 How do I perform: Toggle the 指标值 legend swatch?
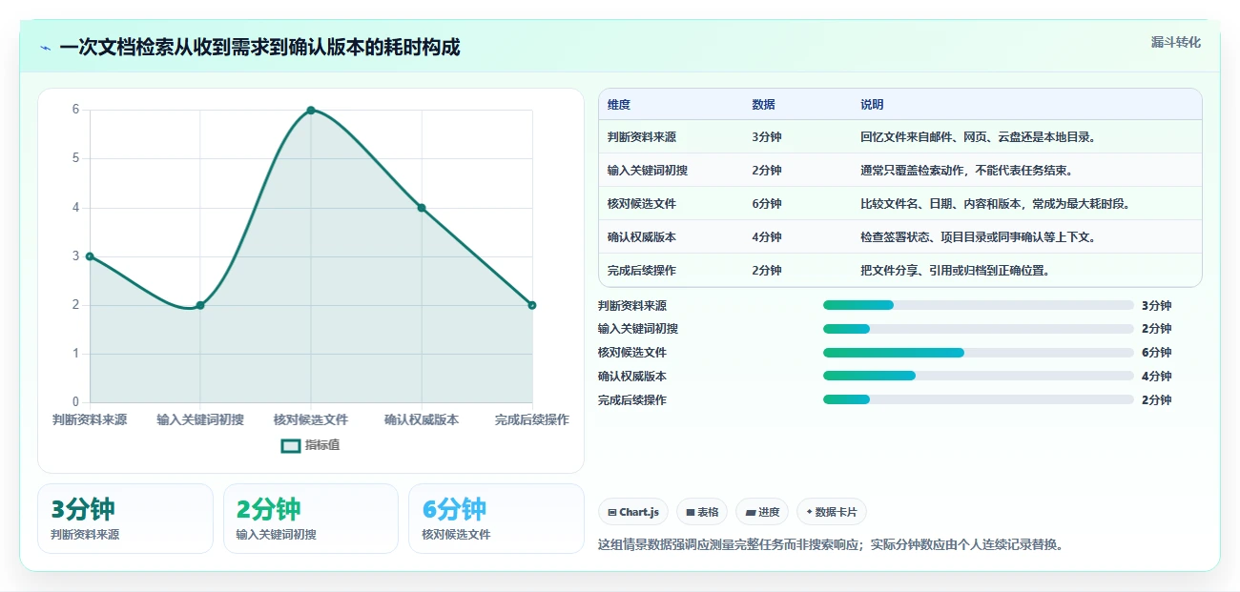[291, 445]
